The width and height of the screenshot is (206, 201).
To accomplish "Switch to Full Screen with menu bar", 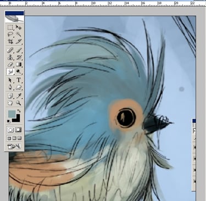I will (14, 138).
